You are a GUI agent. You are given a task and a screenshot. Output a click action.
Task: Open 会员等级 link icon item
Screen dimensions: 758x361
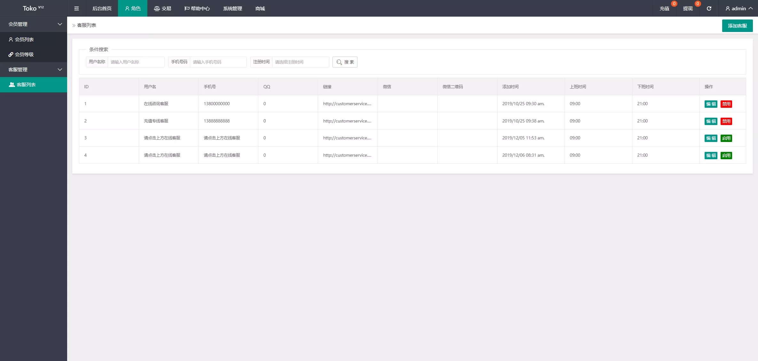point(24,54)
